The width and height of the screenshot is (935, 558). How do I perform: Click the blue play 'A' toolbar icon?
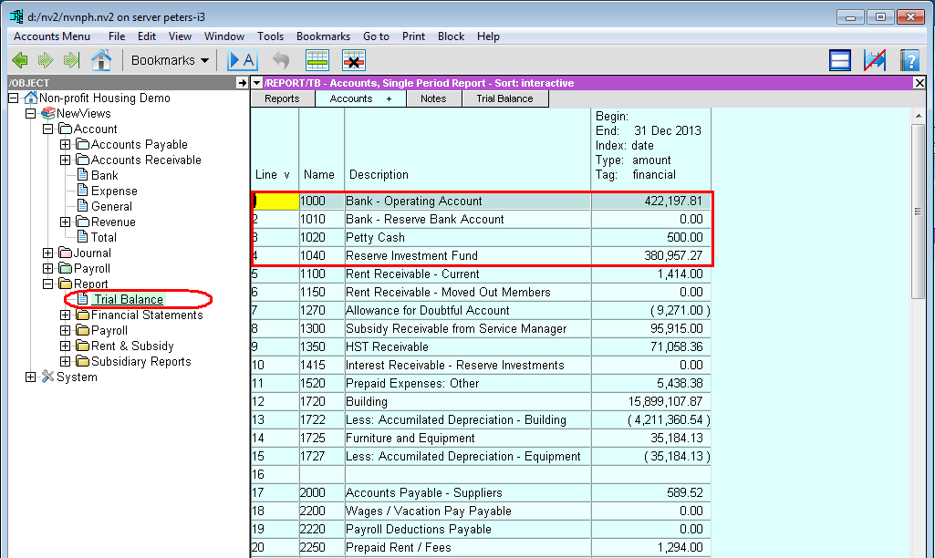point(242,60)
